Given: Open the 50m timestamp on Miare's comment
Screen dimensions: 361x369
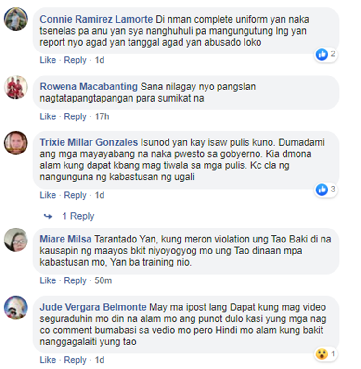Looking at the screenshot, I should (103, 280).
